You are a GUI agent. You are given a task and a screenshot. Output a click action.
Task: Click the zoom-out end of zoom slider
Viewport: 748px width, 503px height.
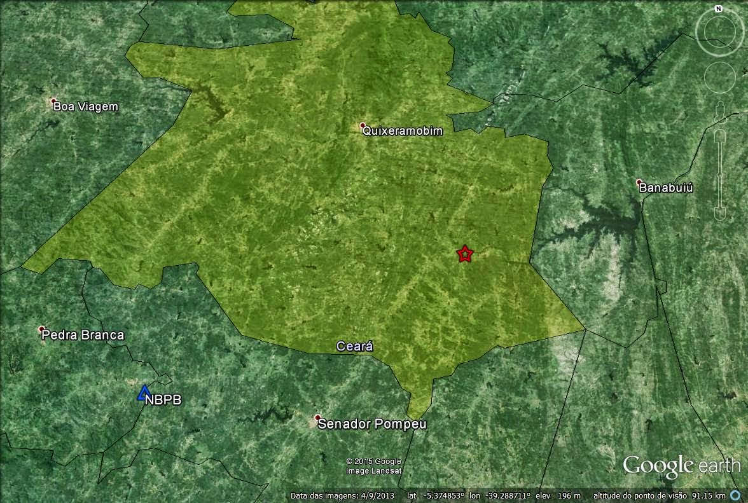pos(719,213)
